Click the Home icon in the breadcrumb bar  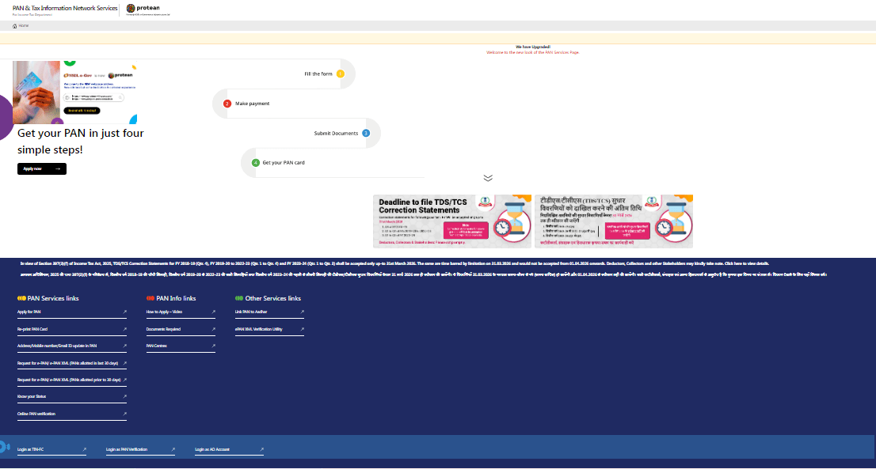pyautogui.click(x=15, y=26)
